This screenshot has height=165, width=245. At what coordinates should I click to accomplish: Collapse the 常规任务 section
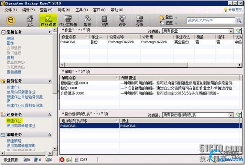[x=50, y=32]
